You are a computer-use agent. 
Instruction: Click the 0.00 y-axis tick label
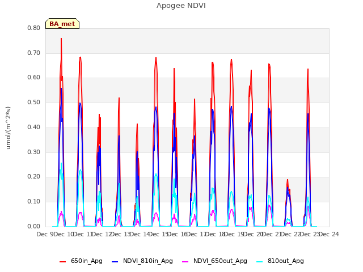point(34,226)
